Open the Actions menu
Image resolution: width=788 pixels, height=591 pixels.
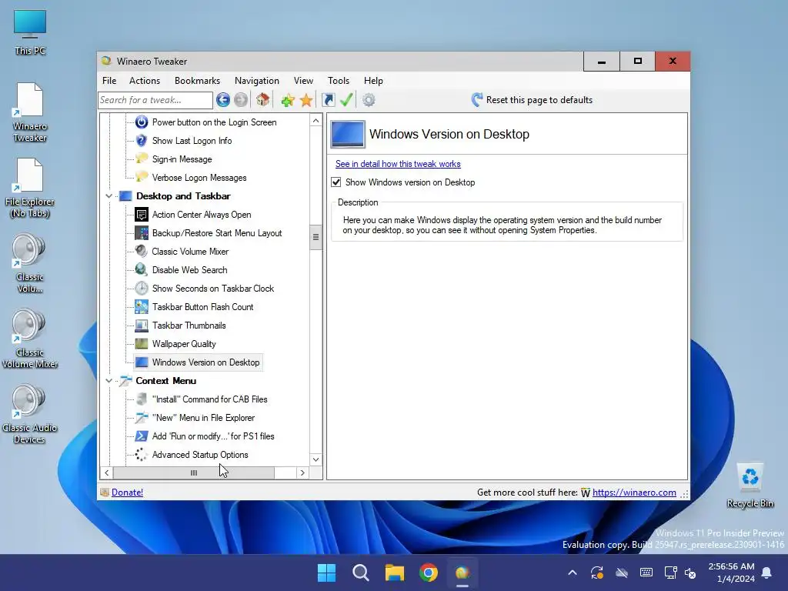point(144,80)
